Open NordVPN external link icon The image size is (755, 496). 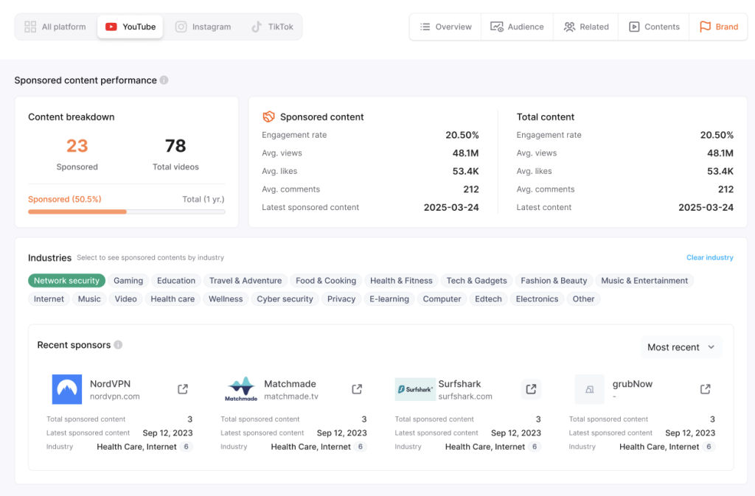(183, 389)
